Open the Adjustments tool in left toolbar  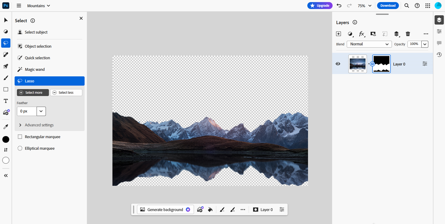coord(6,32)
